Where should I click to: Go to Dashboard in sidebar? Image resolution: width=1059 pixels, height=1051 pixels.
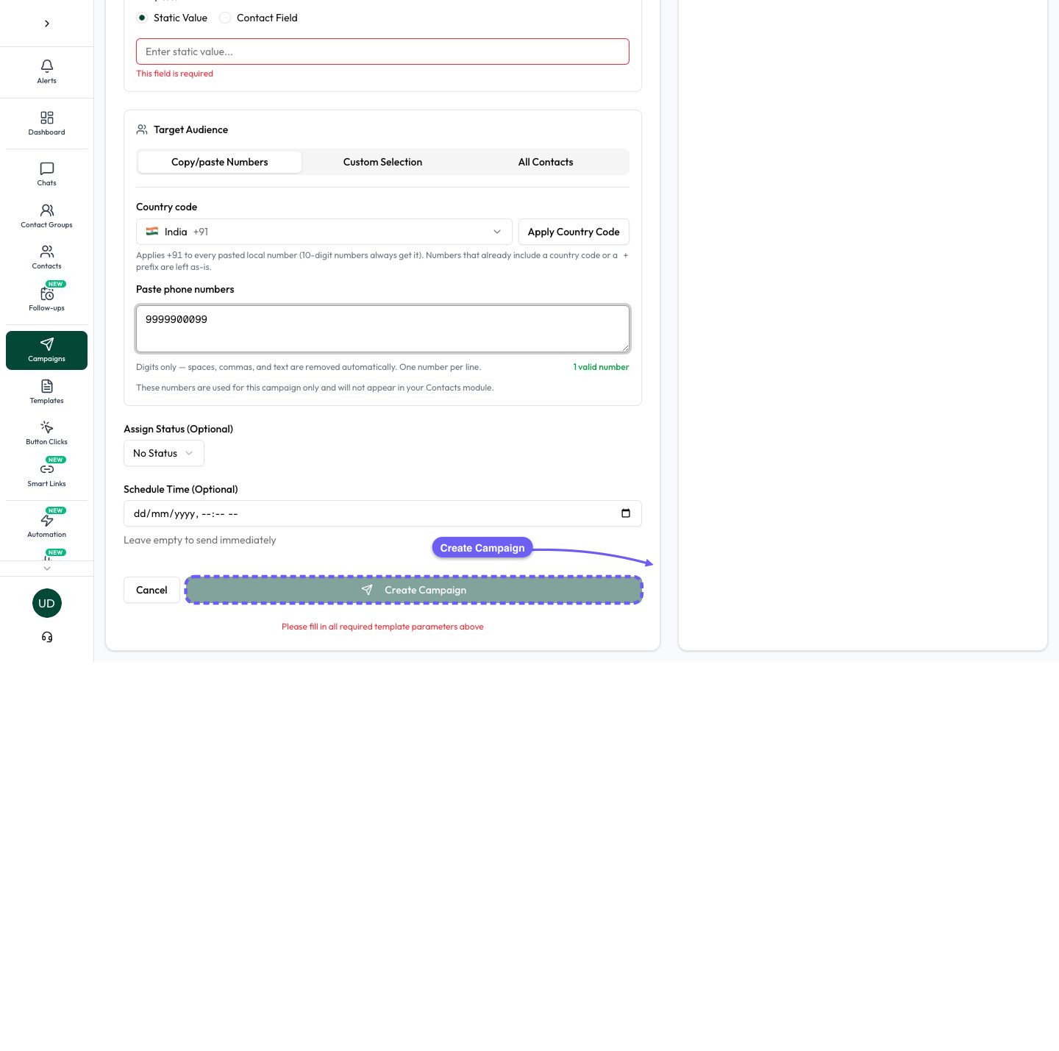tap(46, 124)
